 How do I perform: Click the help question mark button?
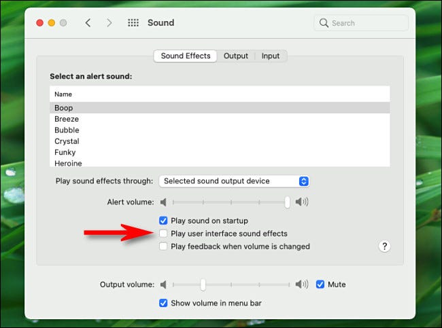point(384,247)
